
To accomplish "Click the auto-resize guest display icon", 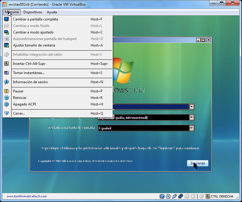I will (x=6, y=39).
